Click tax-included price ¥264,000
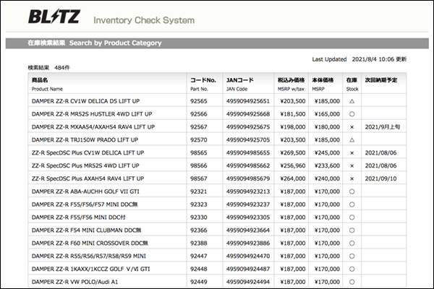The image size is (434, 289). click(x=293, y=178)
